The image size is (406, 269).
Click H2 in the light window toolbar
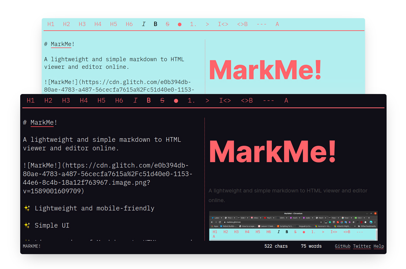pos(67,24)
